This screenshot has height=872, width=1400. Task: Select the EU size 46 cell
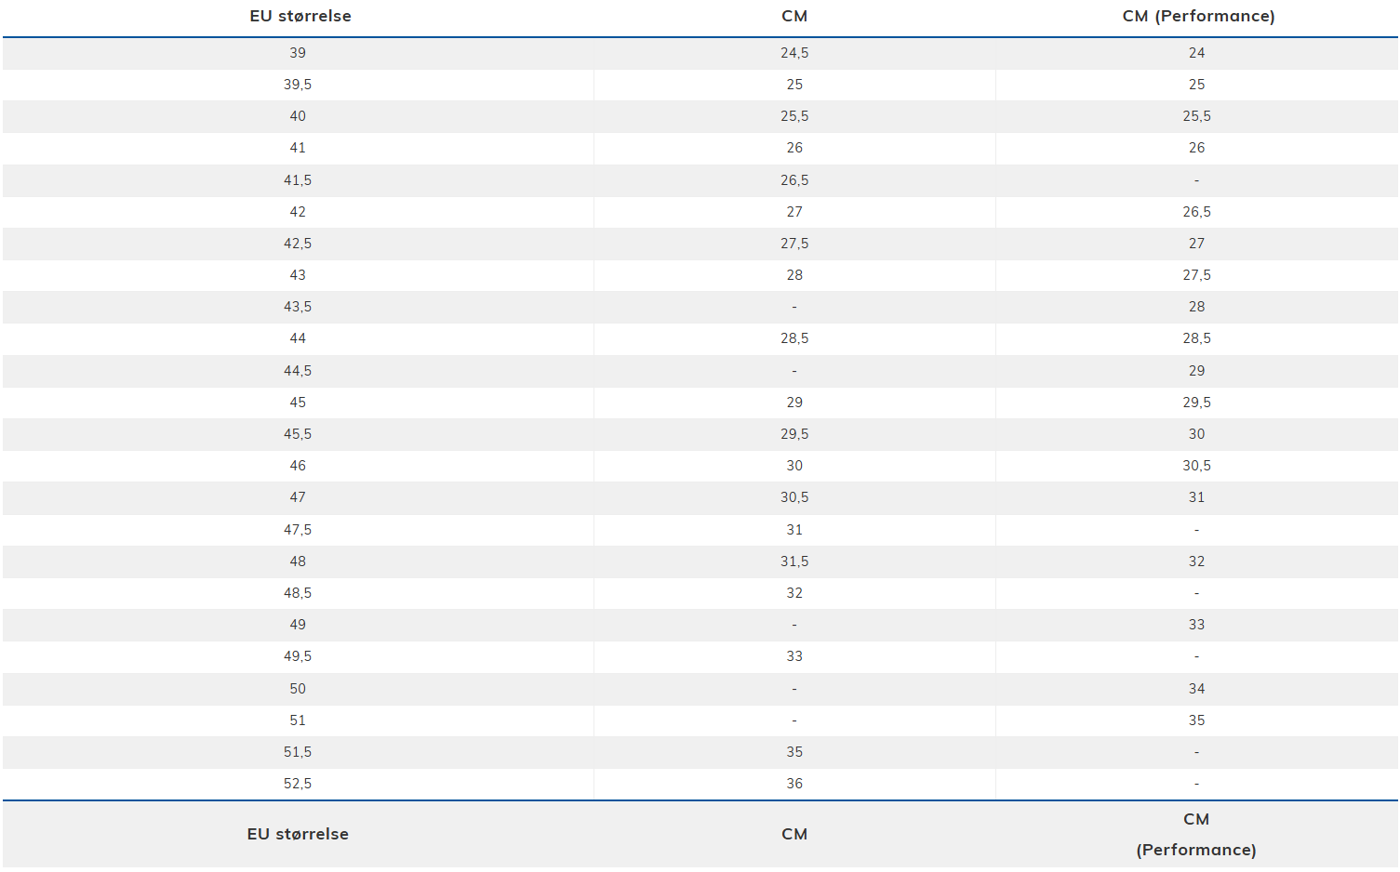point(298,466)
